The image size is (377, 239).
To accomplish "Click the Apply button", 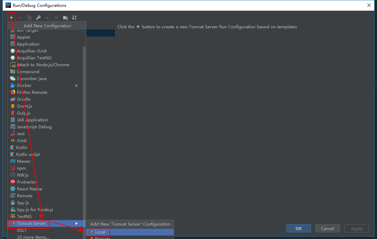I will [357, 228].
